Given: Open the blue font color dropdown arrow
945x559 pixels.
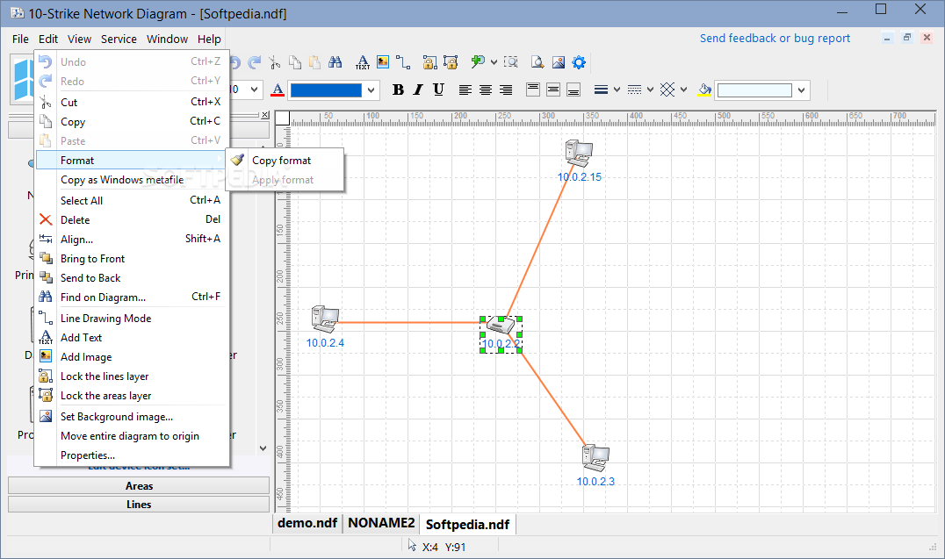Looking at the screenshot, I should point(372,90).
